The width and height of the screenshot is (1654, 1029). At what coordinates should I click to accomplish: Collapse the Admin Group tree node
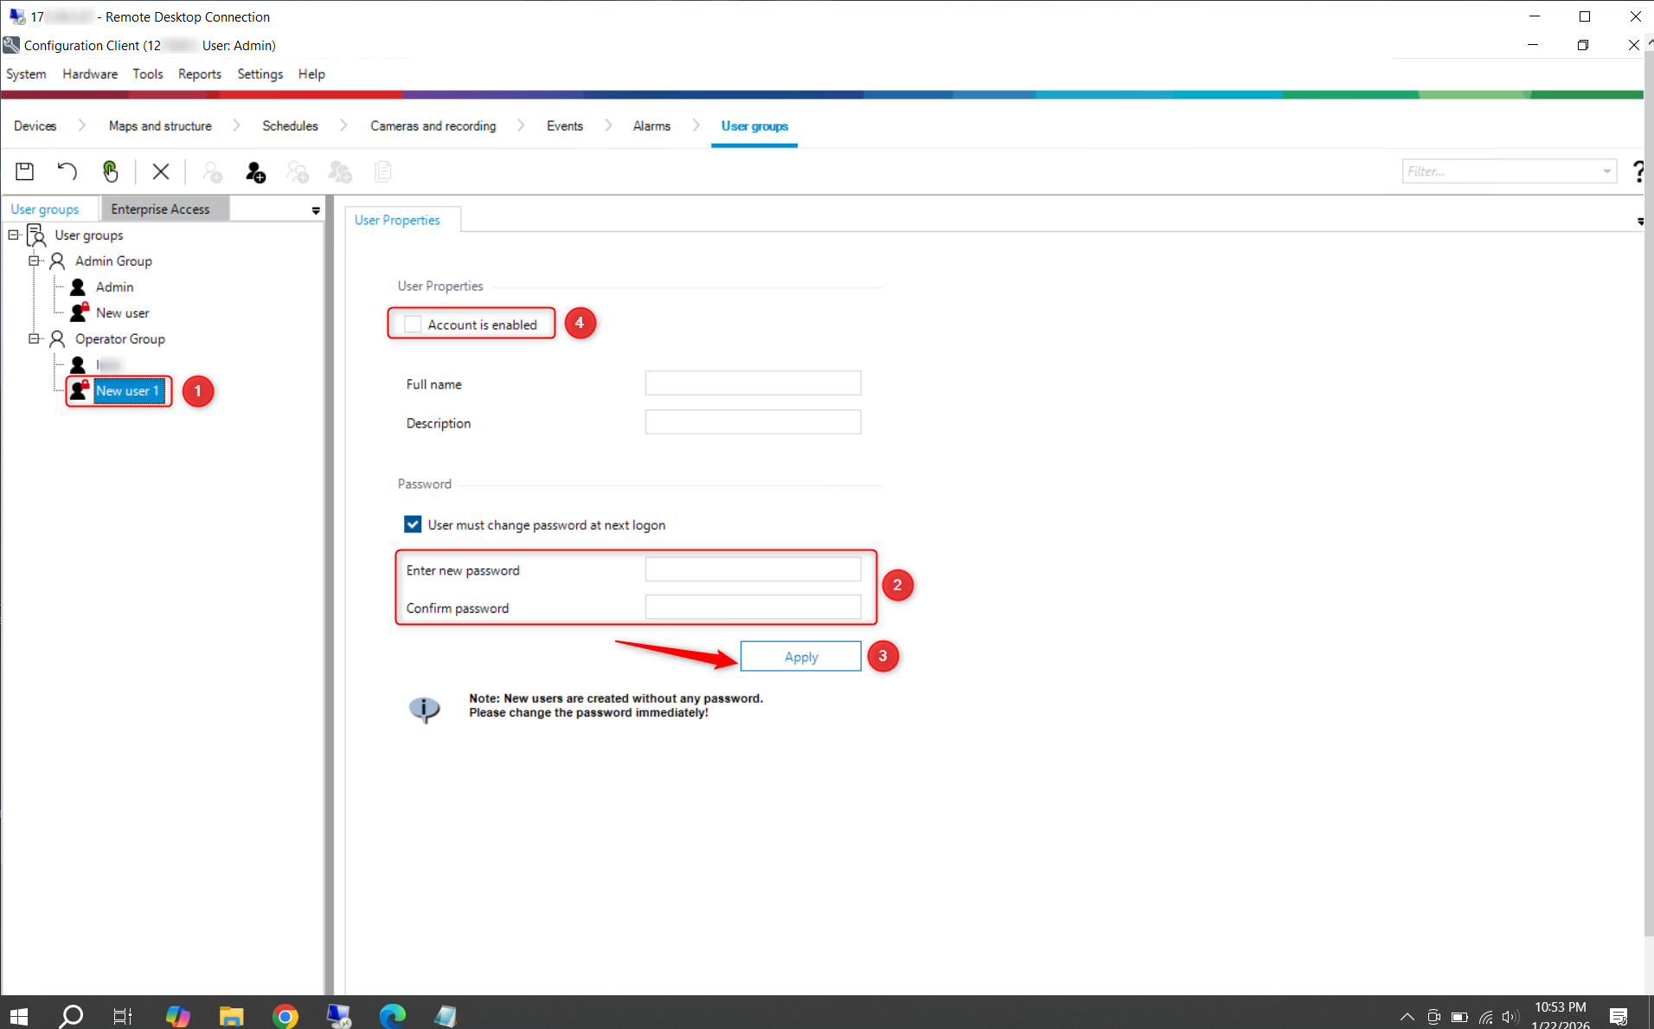(35, 260)
